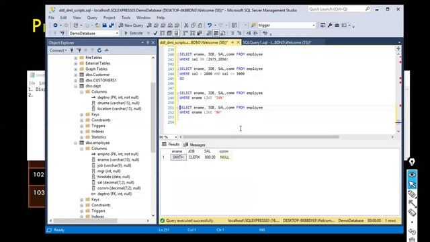This screenshot has width=430, height=242.
Task: Select the Results tab
Action: point(171,145)
